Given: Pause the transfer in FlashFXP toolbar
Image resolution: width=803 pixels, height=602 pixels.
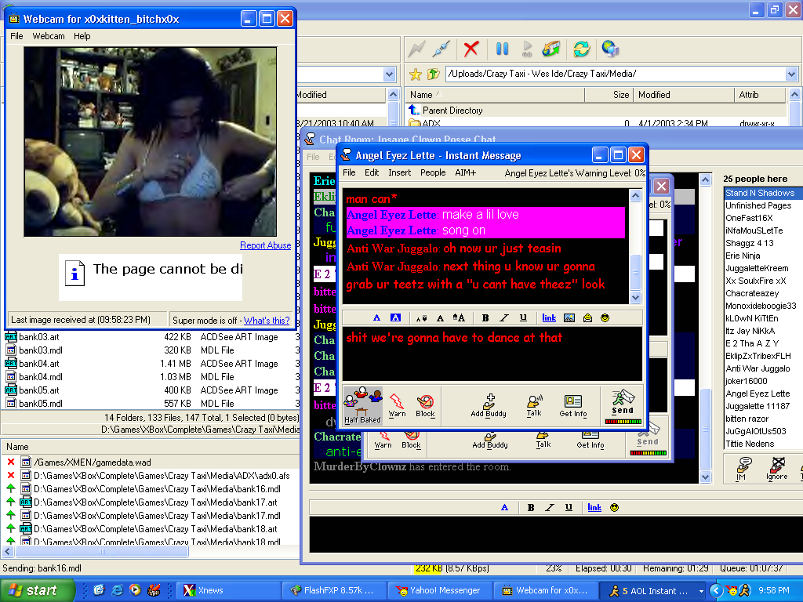Looking at the screenshot, I should [x=503, y=49].
